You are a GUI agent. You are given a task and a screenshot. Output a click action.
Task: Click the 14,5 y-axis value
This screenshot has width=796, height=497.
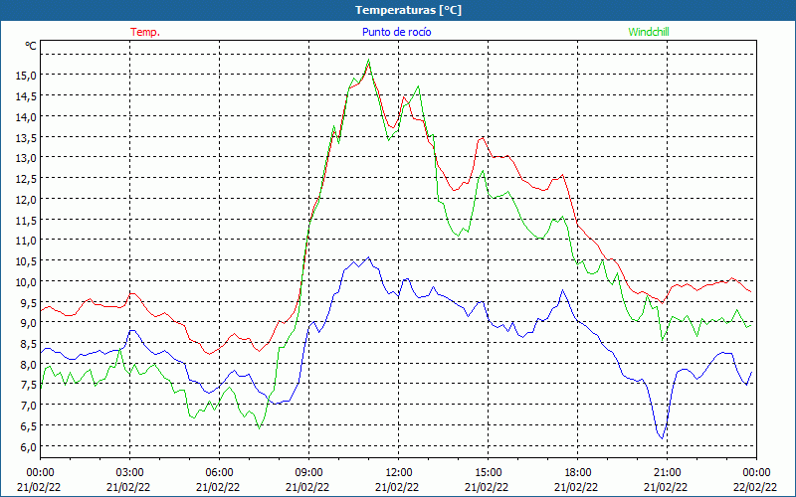[x=26, y=96]
